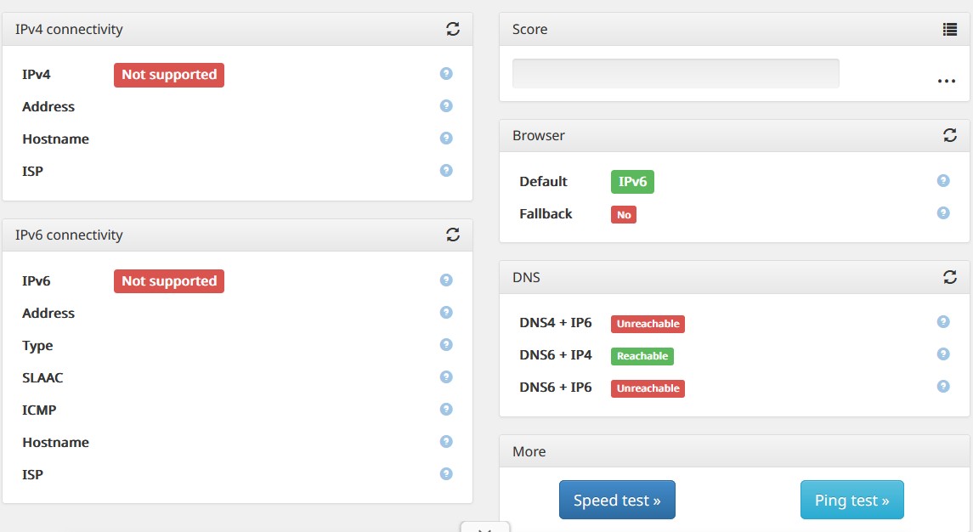Show help for IPv4 Address row
Image resolution: width=973 pixels, height=532 pixels.
pos(446,106)
